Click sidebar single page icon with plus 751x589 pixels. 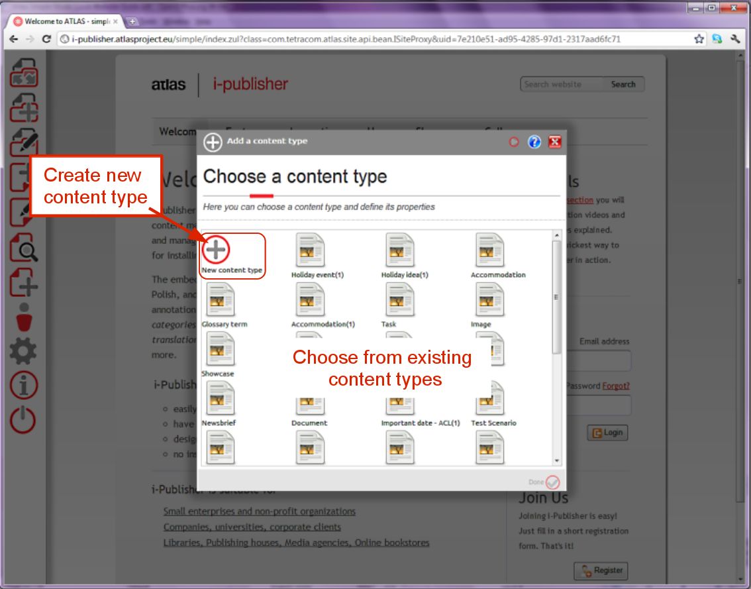coord(25,282)
